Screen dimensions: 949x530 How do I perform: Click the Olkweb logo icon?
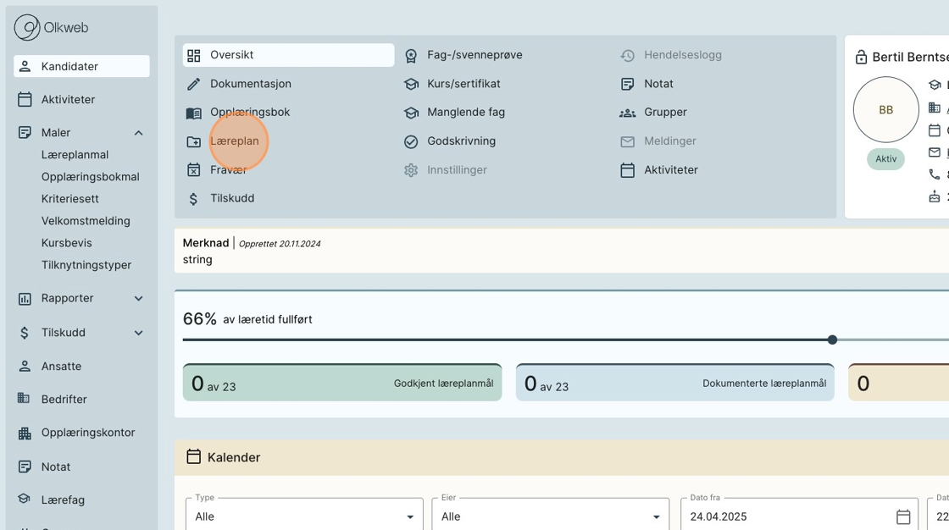[26, 28]
